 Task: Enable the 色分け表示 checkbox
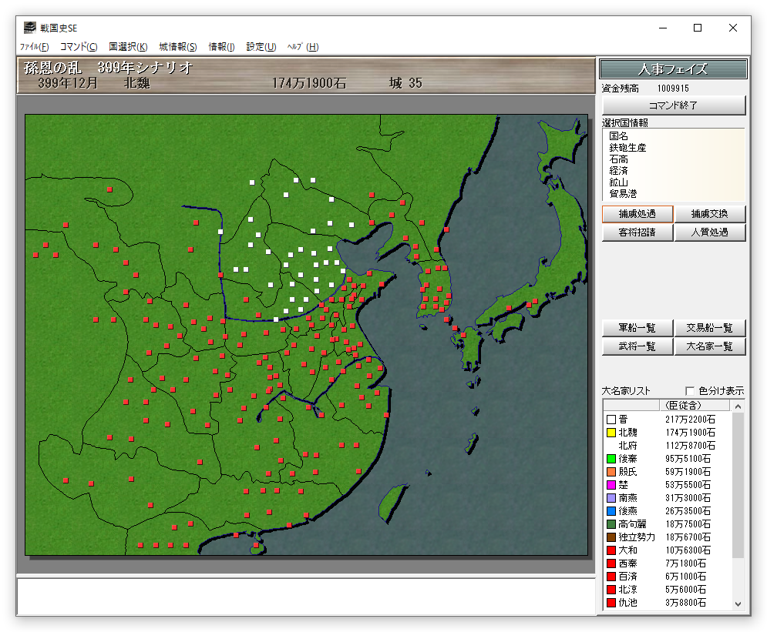click(690, 391)
